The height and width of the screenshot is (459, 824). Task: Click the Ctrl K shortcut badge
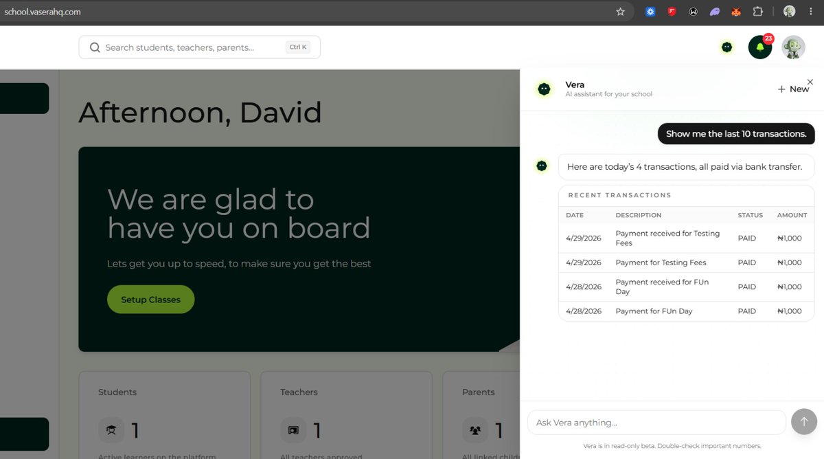click(x=298, y=47)
